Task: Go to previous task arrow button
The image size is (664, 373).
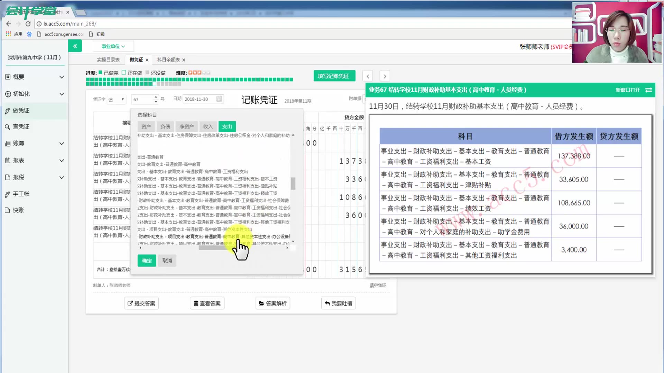Action: 368,76
